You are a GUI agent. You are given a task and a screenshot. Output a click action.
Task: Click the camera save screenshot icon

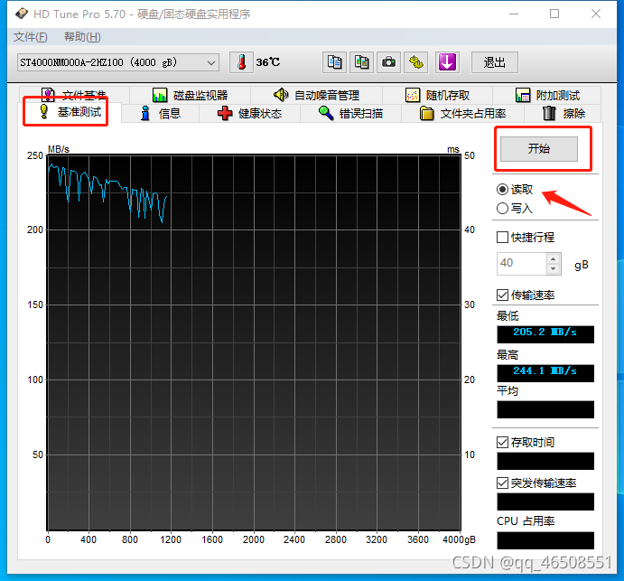click(388, 62)
